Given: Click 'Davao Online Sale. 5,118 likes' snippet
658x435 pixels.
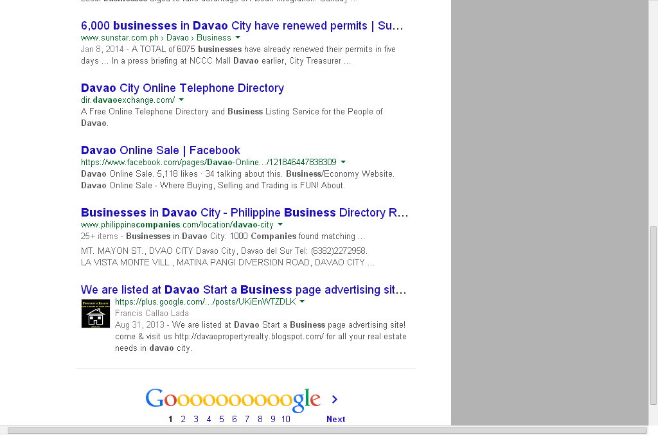Looking at the screenshot, I should (238, 179).
